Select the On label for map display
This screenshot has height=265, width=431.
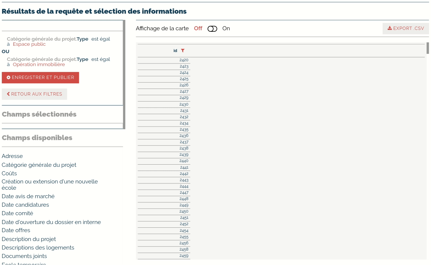pos(226,28)
